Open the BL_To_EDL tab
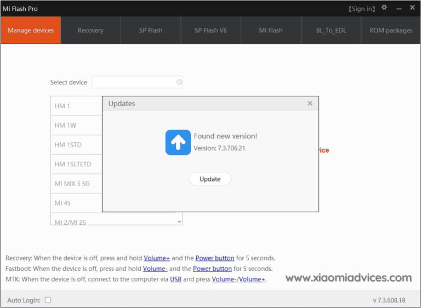The height and width of the screenshot is (308, 421). (x=331, y=30)
